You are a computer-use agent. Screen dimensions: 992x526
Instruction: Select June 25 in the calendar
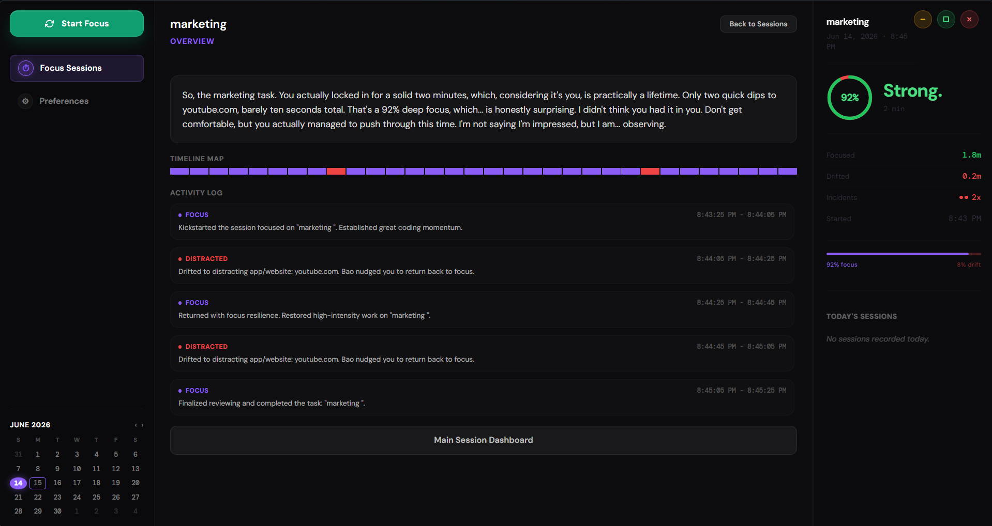96,497
